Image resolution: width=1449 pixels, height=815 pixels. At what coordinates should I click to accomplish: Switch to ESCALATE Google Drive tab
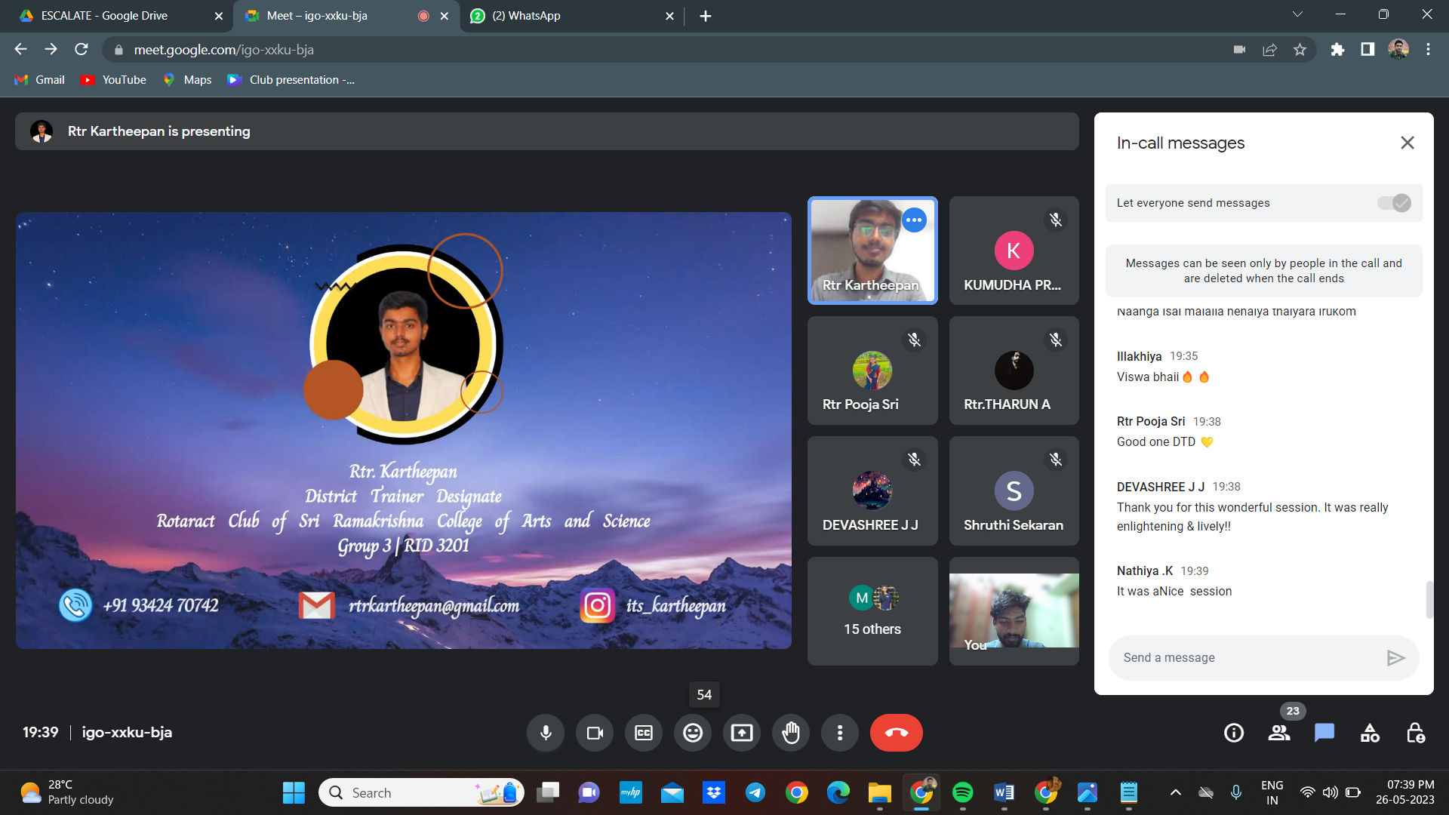coord(106,16)
